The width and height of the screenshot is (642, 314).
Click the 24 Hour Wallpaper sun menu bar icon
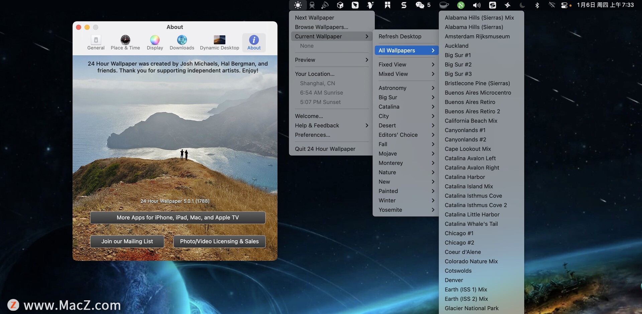pyautogui.click(x=298, y=5)
